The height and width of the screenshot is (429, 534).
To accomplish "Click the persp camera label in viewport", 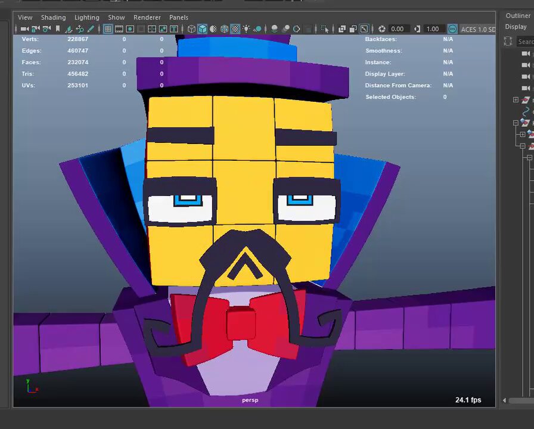I will 250,400.
